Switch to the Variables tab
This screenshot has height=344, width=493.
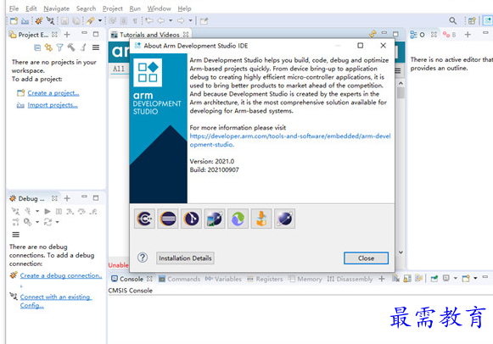(x=223, y=279)
